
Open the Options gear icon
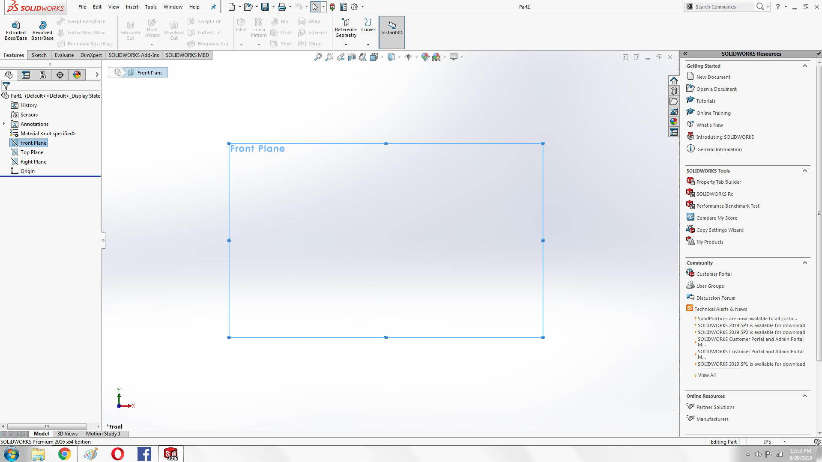(354, 7)
